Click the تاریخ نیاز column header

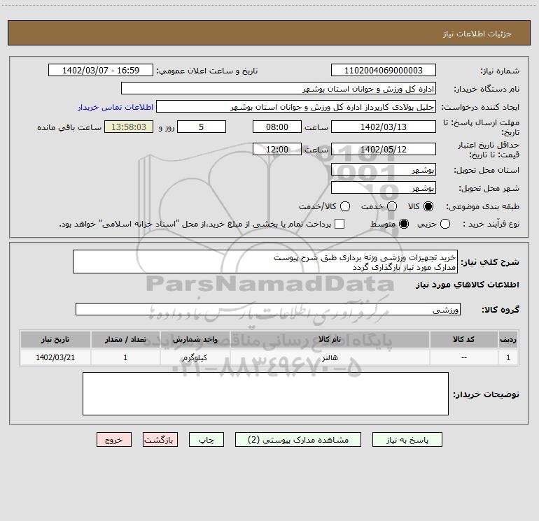click(x=55, y=340)
